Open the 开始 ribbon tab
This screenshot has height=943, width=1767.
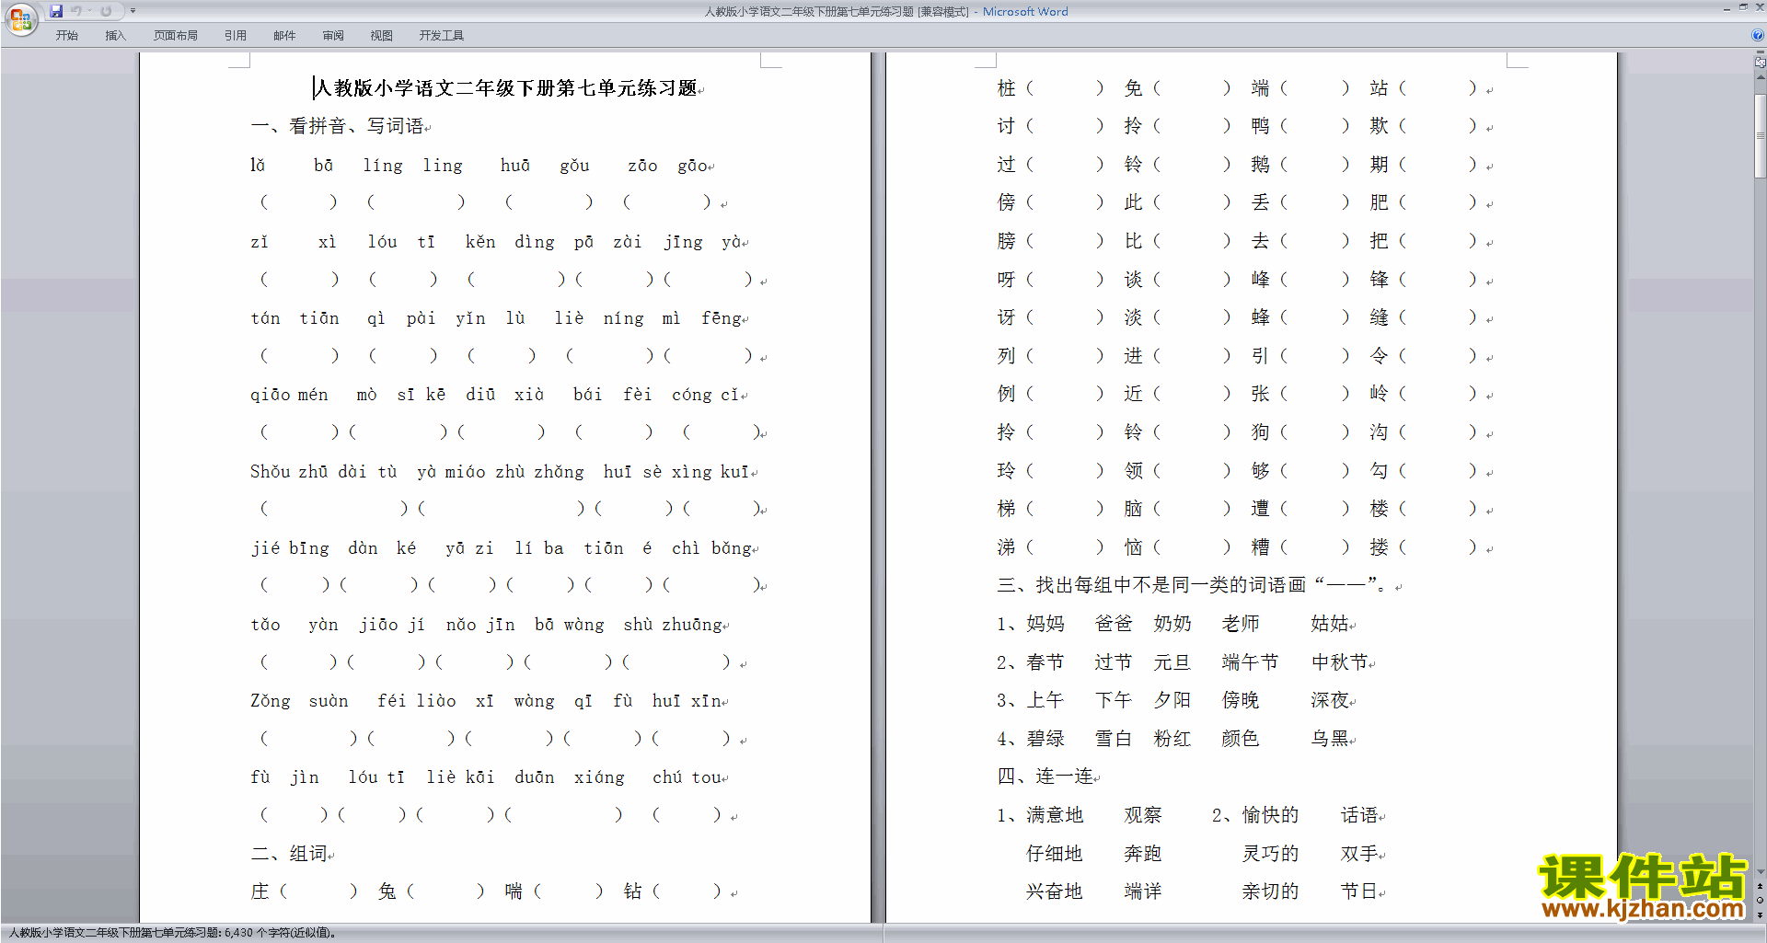click(66, 35)
